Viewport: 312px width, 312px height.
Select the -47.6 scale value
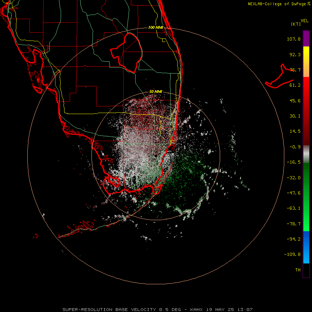(x=294, y=193)
